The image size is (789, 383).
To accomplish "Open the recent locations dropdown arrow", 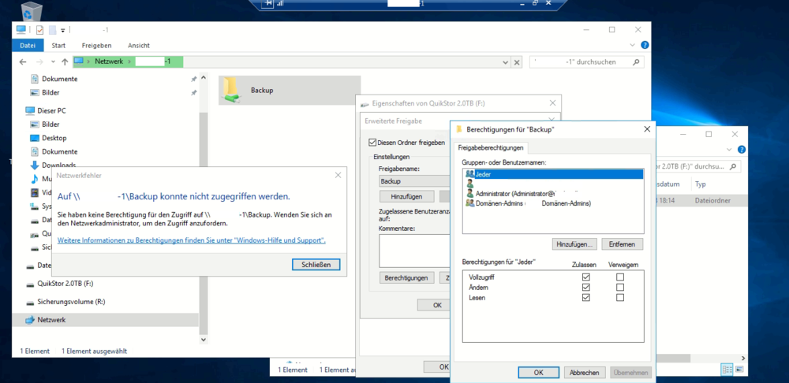I will point(51,61).
